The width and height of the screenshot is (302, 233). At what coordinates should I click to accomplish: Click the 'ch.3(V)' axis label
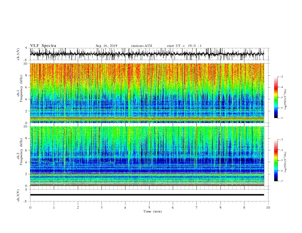coord(18,195)
